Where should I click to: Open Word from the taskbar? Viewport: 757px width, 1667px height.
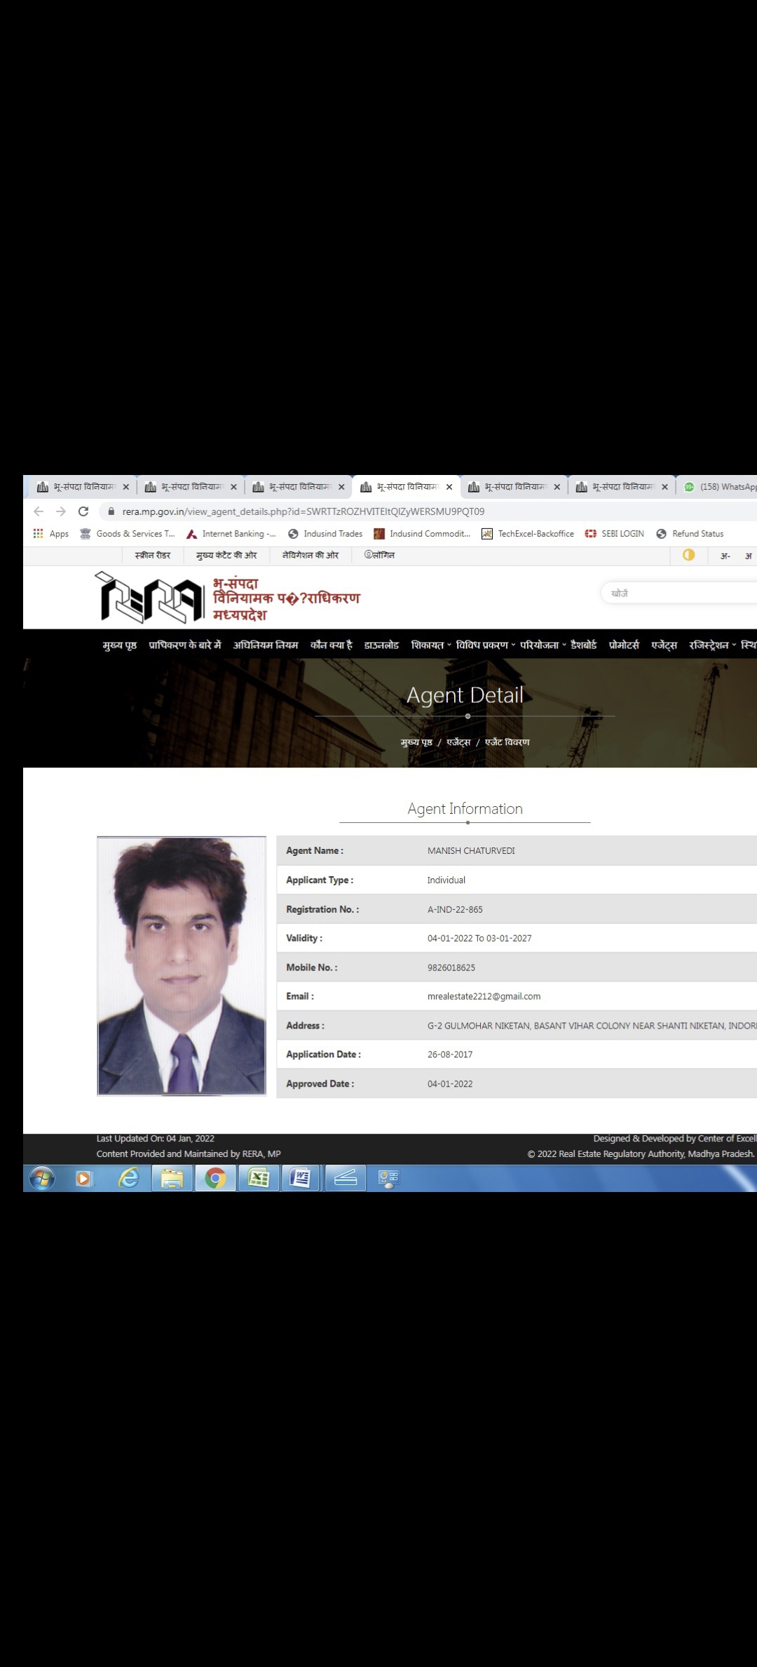pos(300,1178)
